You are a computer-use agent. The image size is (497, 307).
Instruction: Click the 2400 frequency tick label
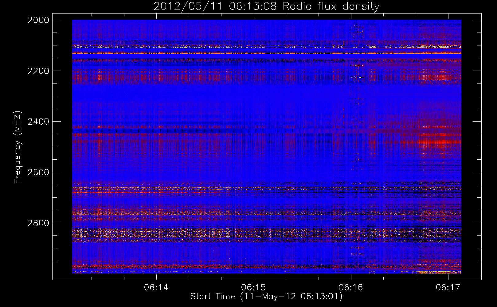coord(38,122)
